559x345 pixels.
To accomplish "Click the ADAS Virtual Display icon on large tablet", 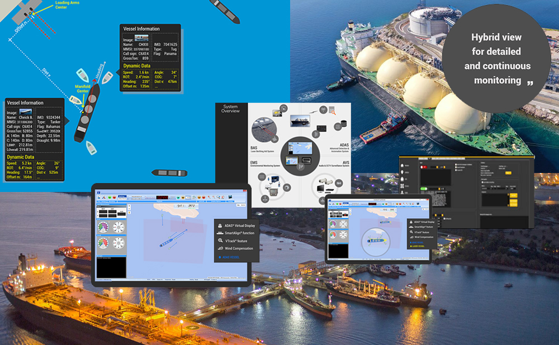I will click(220, 226).
